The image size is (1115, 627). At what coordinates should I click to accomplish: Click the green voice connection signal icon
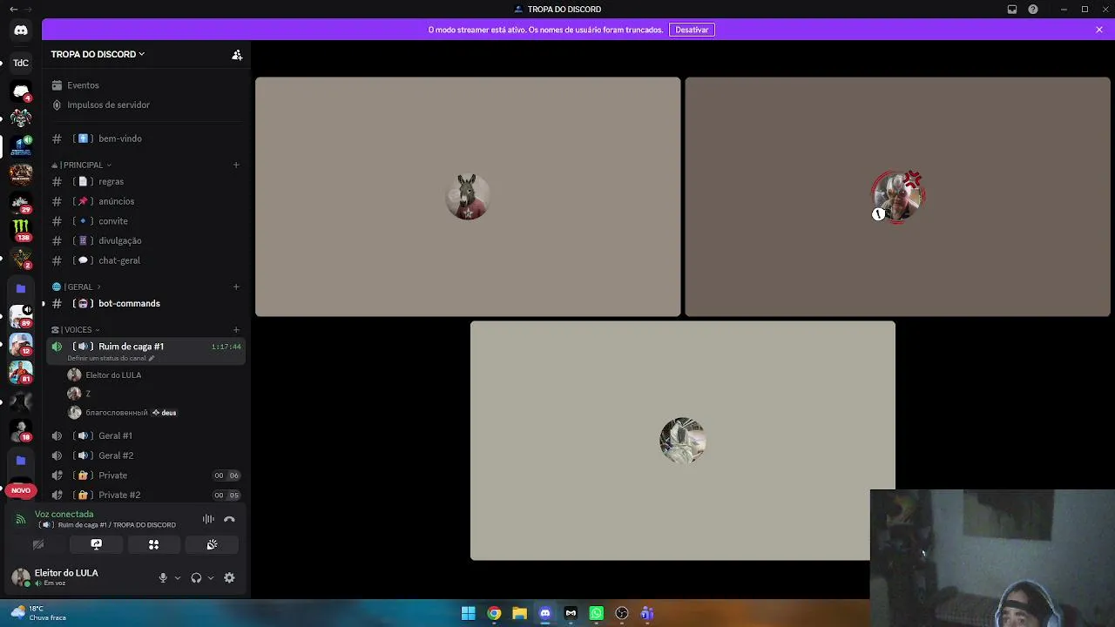[x=21, y=519]
